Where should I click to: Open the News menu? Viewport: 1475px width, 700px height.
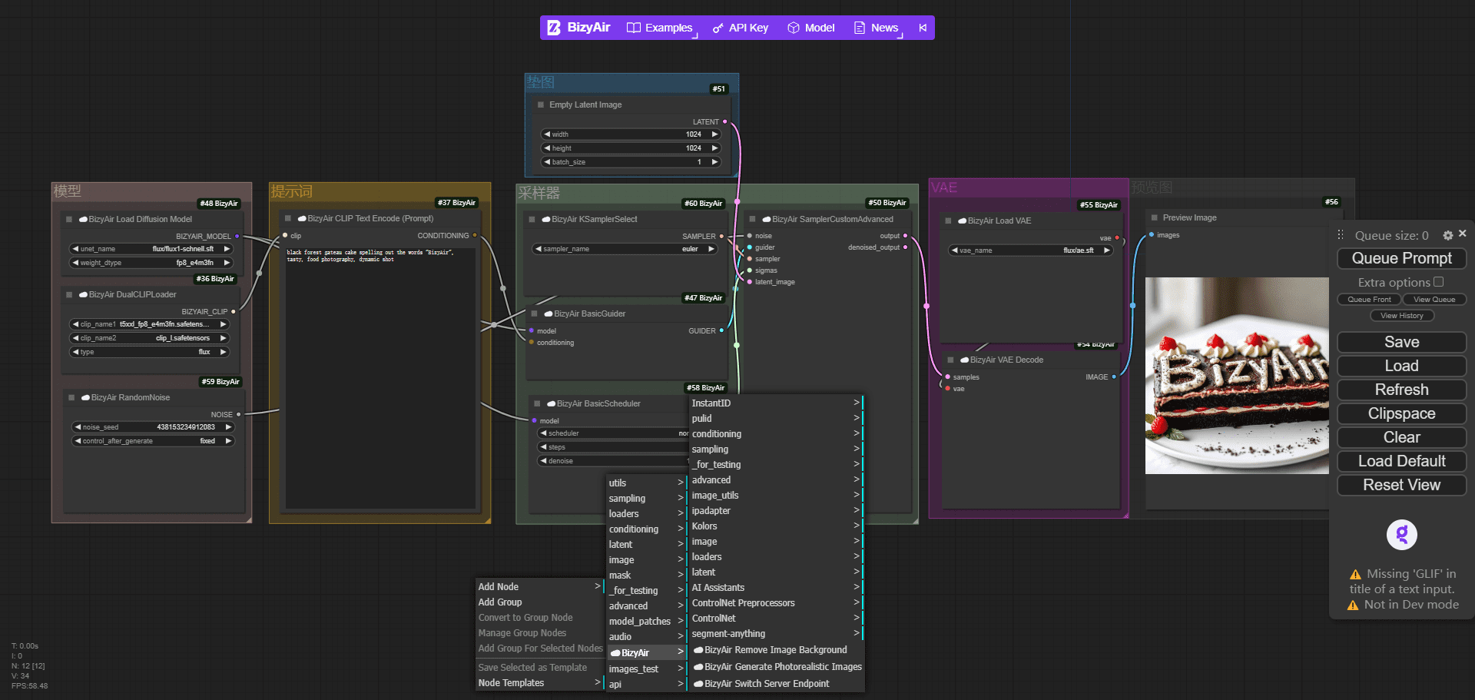[x=877, y=28]
